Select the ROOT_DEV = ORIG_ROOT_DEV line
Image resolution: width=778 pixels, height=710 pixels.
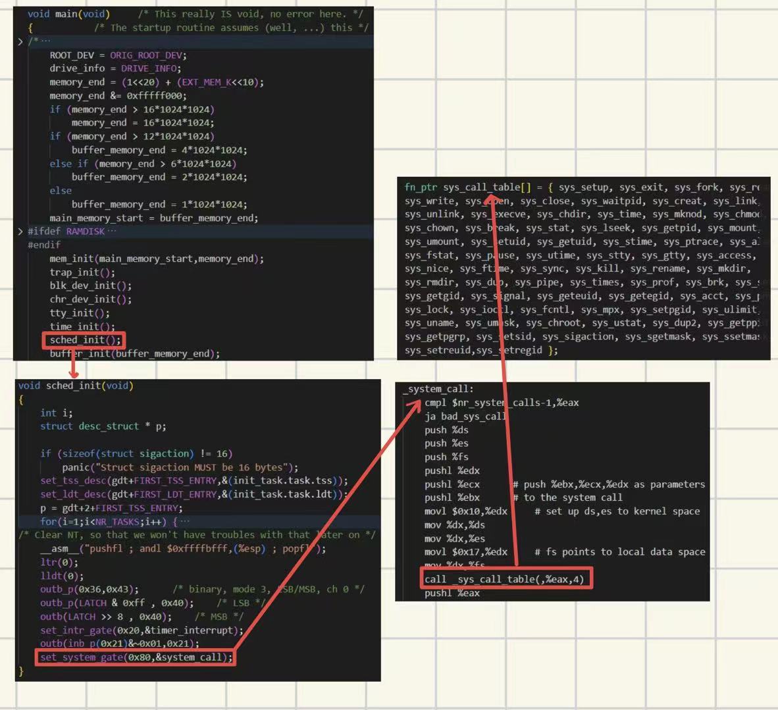click(118, 55)
